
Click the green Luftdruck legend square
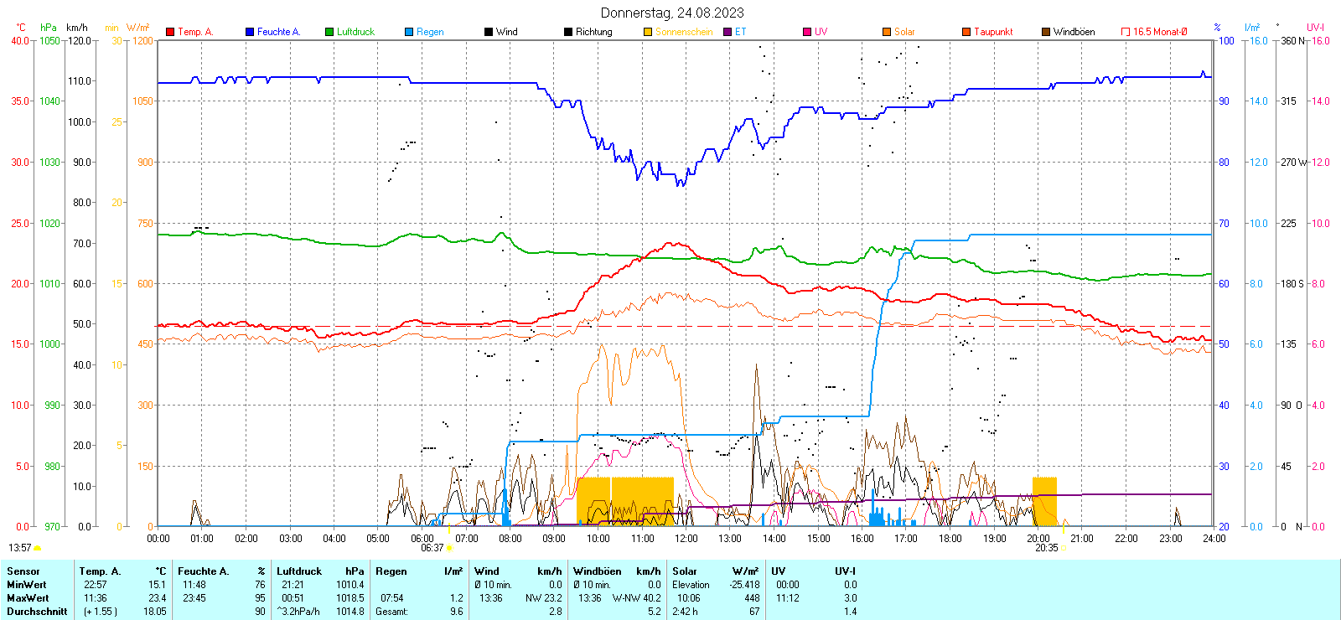[329, 32]
